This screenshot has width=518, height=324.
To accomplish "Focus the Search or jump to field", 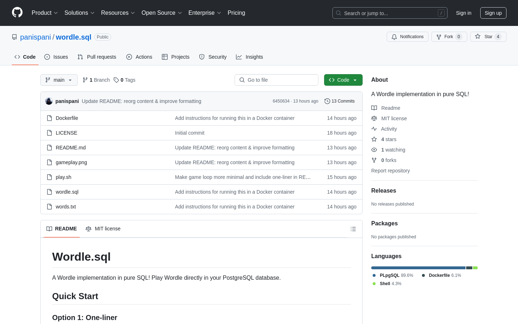I will (390, 13).
